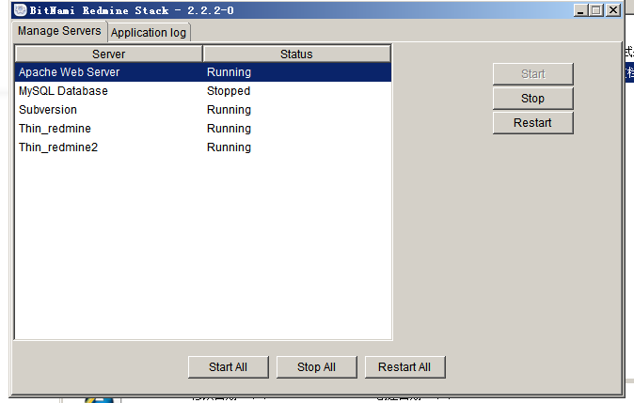Click the Running status of Subversion

click(229, 110)
